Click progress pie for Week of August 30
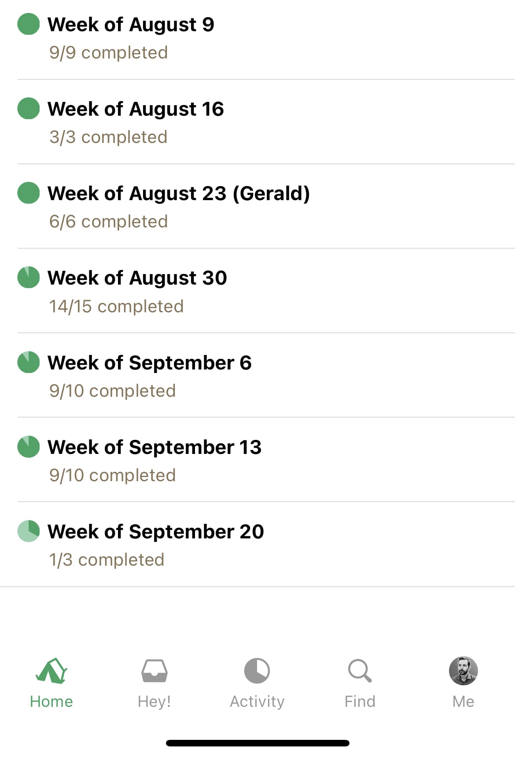The width and height of the screenshot is (515, 757). [29, 277]
